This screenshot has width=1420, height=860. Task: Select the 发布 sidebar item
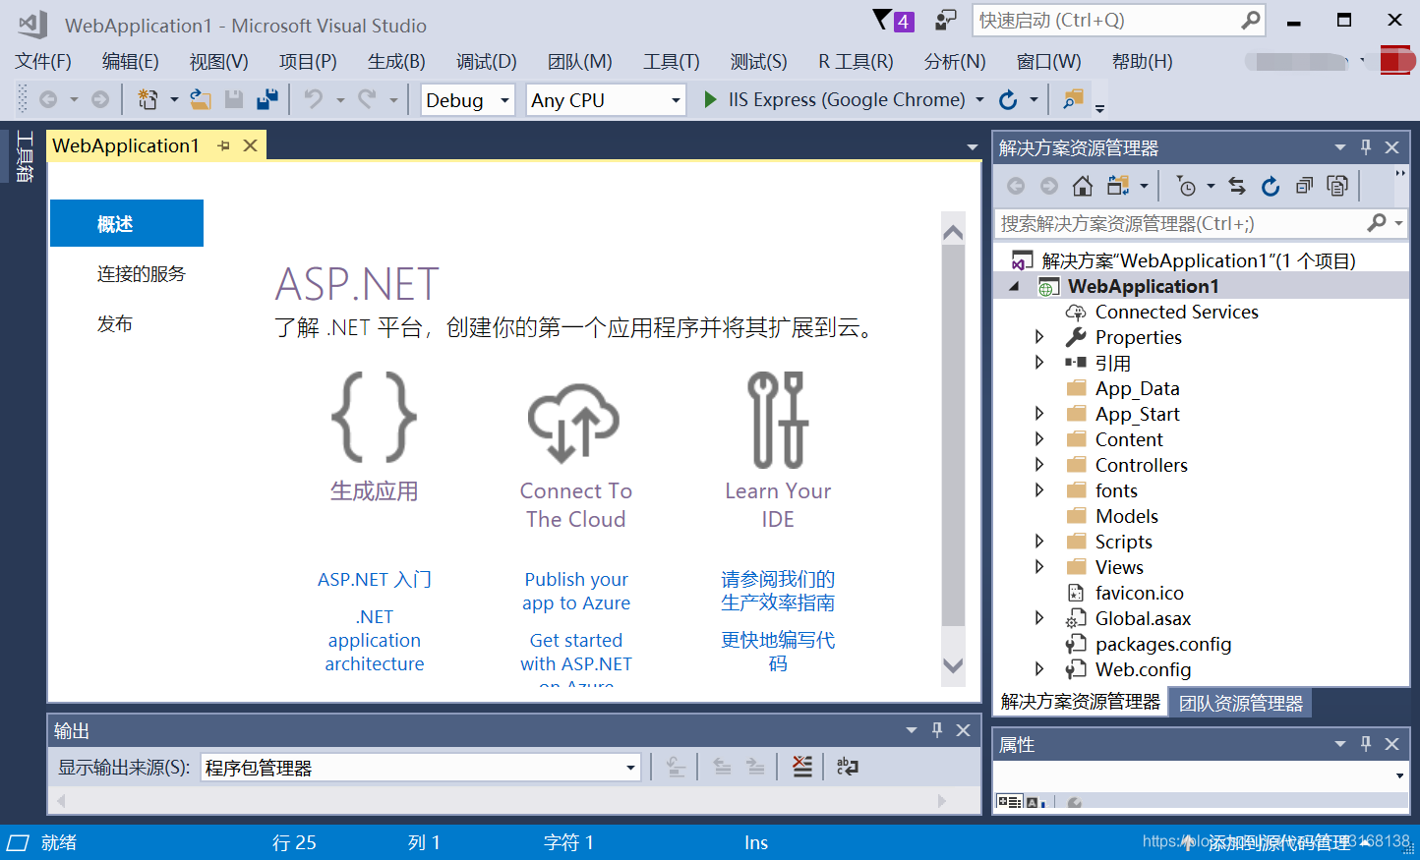(114, 323)
